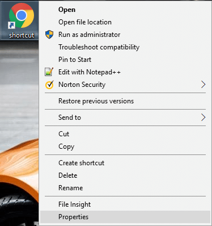Click the shortcut arrow overlay on Chrome
Image resolution: width=212 pixels, height=226 pixels.
coord(11,25)
